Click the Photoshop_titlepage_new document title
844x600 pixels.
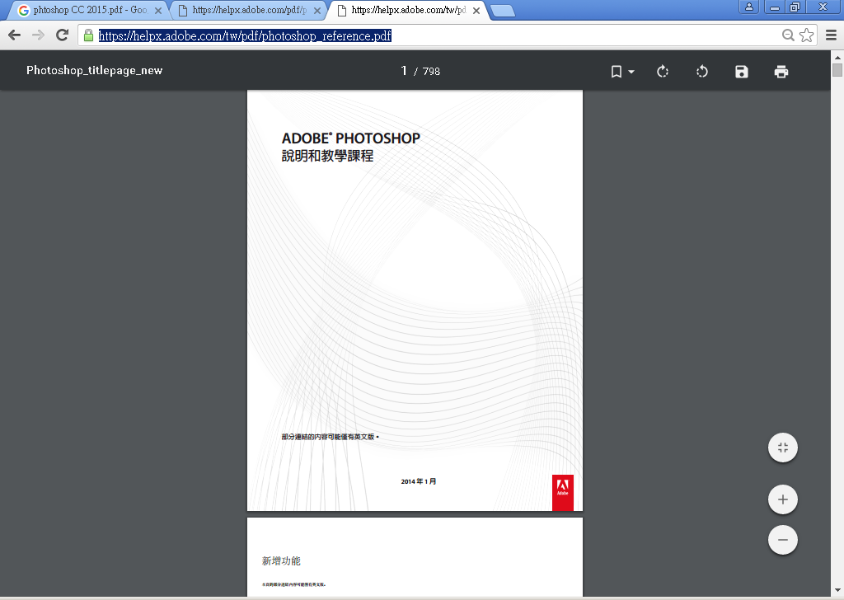(94, 71)
